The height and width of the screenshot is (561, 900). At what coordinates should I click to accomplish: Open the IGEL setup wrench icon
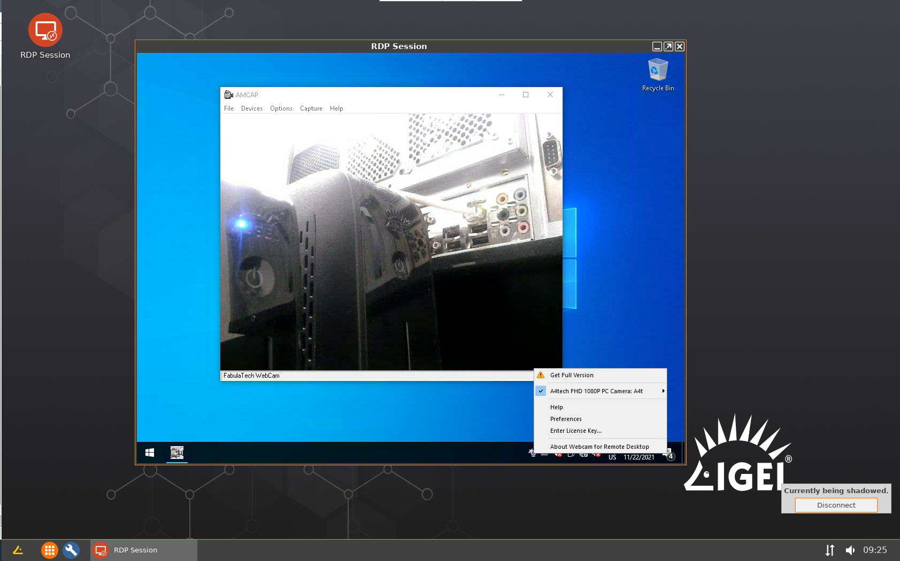(x=71, y=550)
